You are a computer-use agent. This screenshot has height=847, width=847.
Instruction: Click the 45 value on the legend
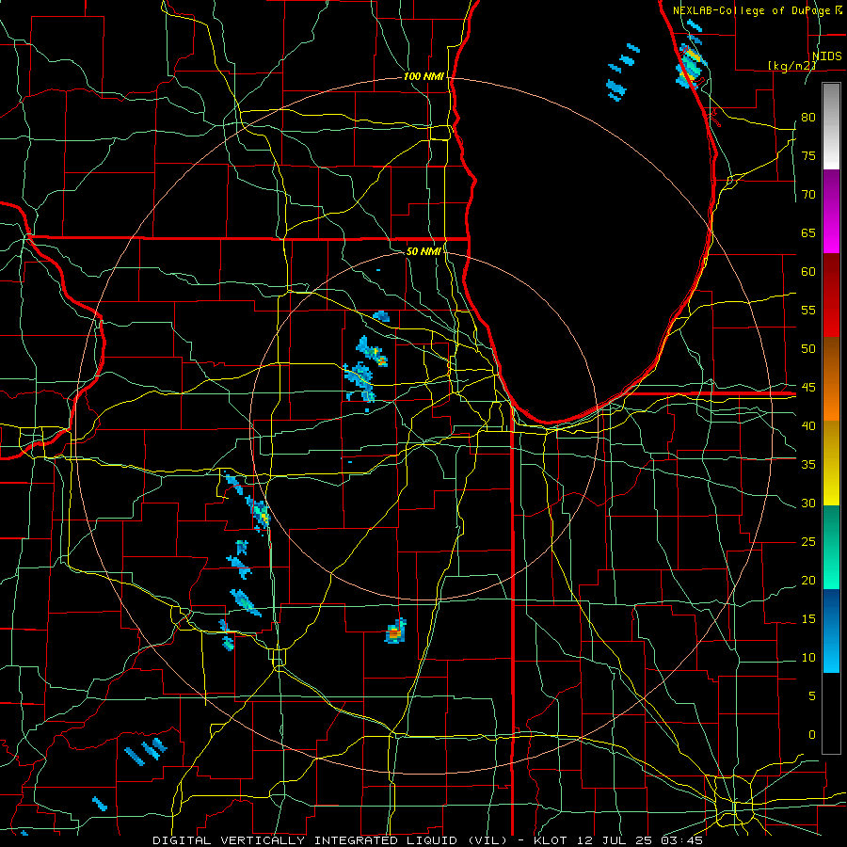[808, 388]
